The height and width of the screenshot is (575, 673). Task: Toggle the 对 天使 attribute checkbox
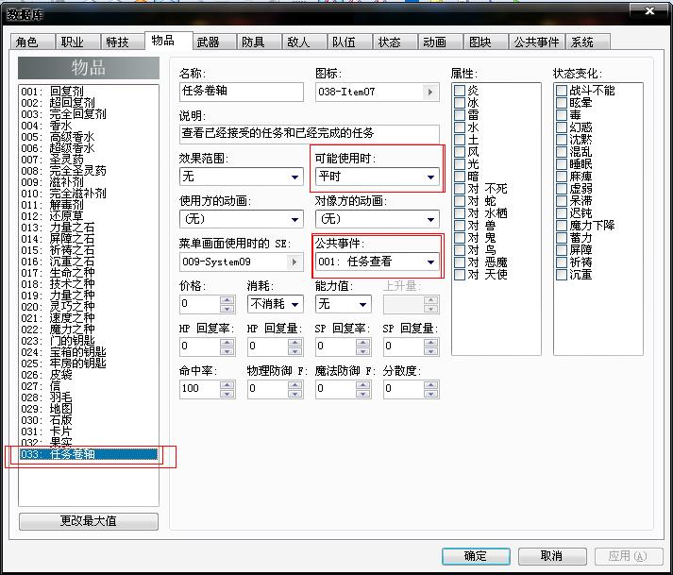pos(460,275)
